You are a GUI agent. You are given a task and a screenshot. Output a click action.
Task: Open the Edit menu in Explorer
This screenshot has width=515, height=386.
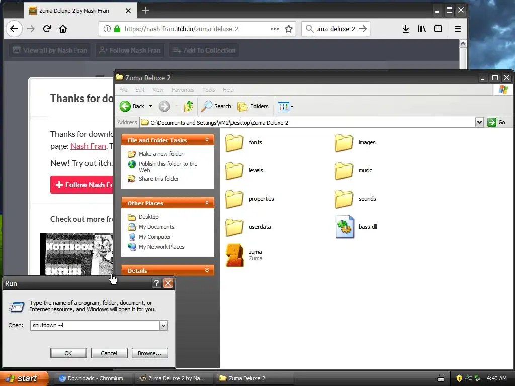click(140, 90)
